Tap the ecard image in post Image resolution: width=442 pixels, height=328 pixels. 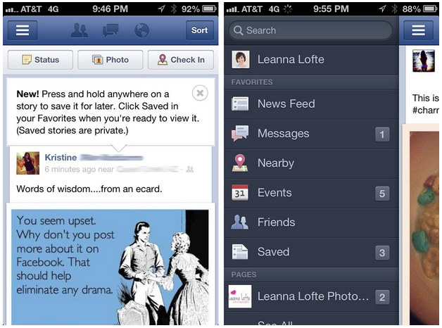pos(110,267)
